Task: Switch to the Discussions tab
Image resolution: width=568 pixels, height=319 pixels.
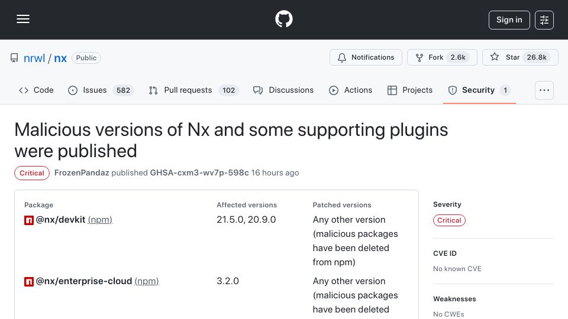Action: [x=283, y=90]
